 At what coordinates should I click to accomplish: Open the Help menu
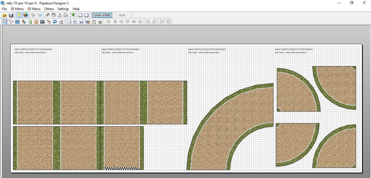(x=76, y=9)
